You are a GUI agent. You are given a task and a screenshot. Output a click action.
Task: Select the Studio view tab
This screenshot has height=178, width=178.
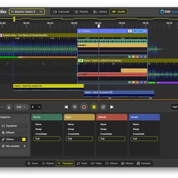coord(119,12)
